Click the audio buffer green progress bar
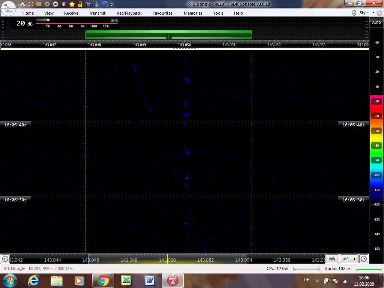The height and width of the screenshot is (288, 384). pos(369,269)
